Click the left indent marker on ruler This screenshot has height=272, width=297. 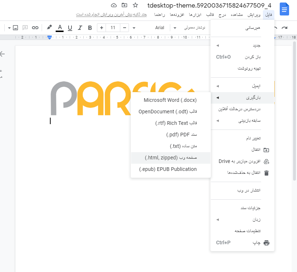pyautogui.click(x=50, y=37)
